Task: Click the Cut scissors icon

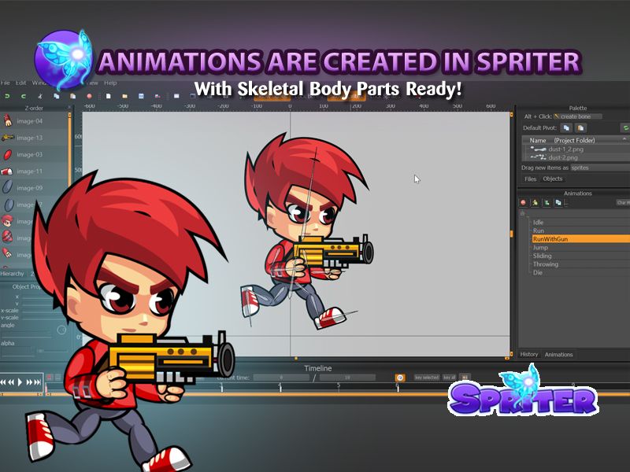Action: pos(40,96)
